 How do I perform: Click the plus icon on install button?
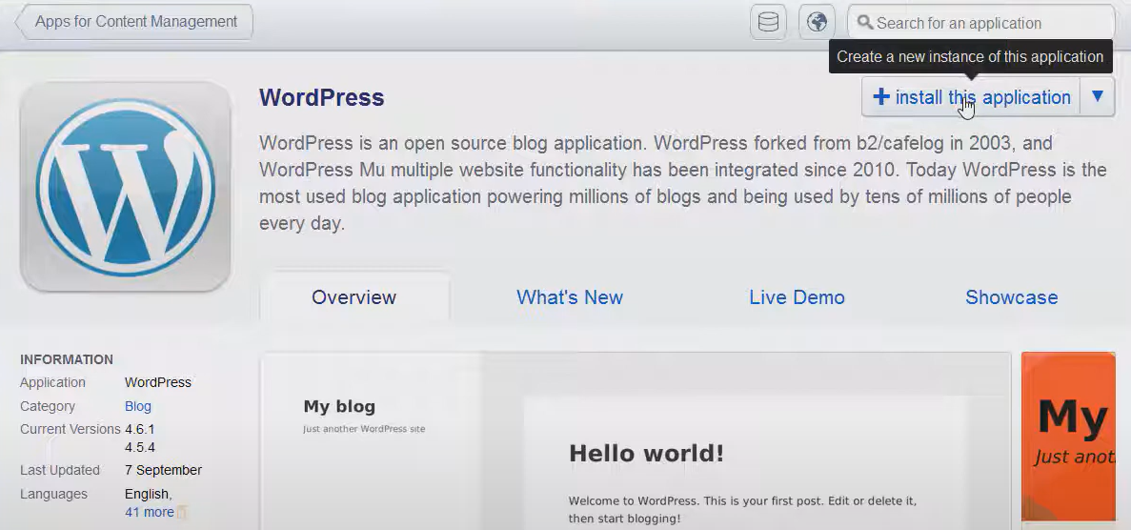pyautogui.click(x=880, y=97)
